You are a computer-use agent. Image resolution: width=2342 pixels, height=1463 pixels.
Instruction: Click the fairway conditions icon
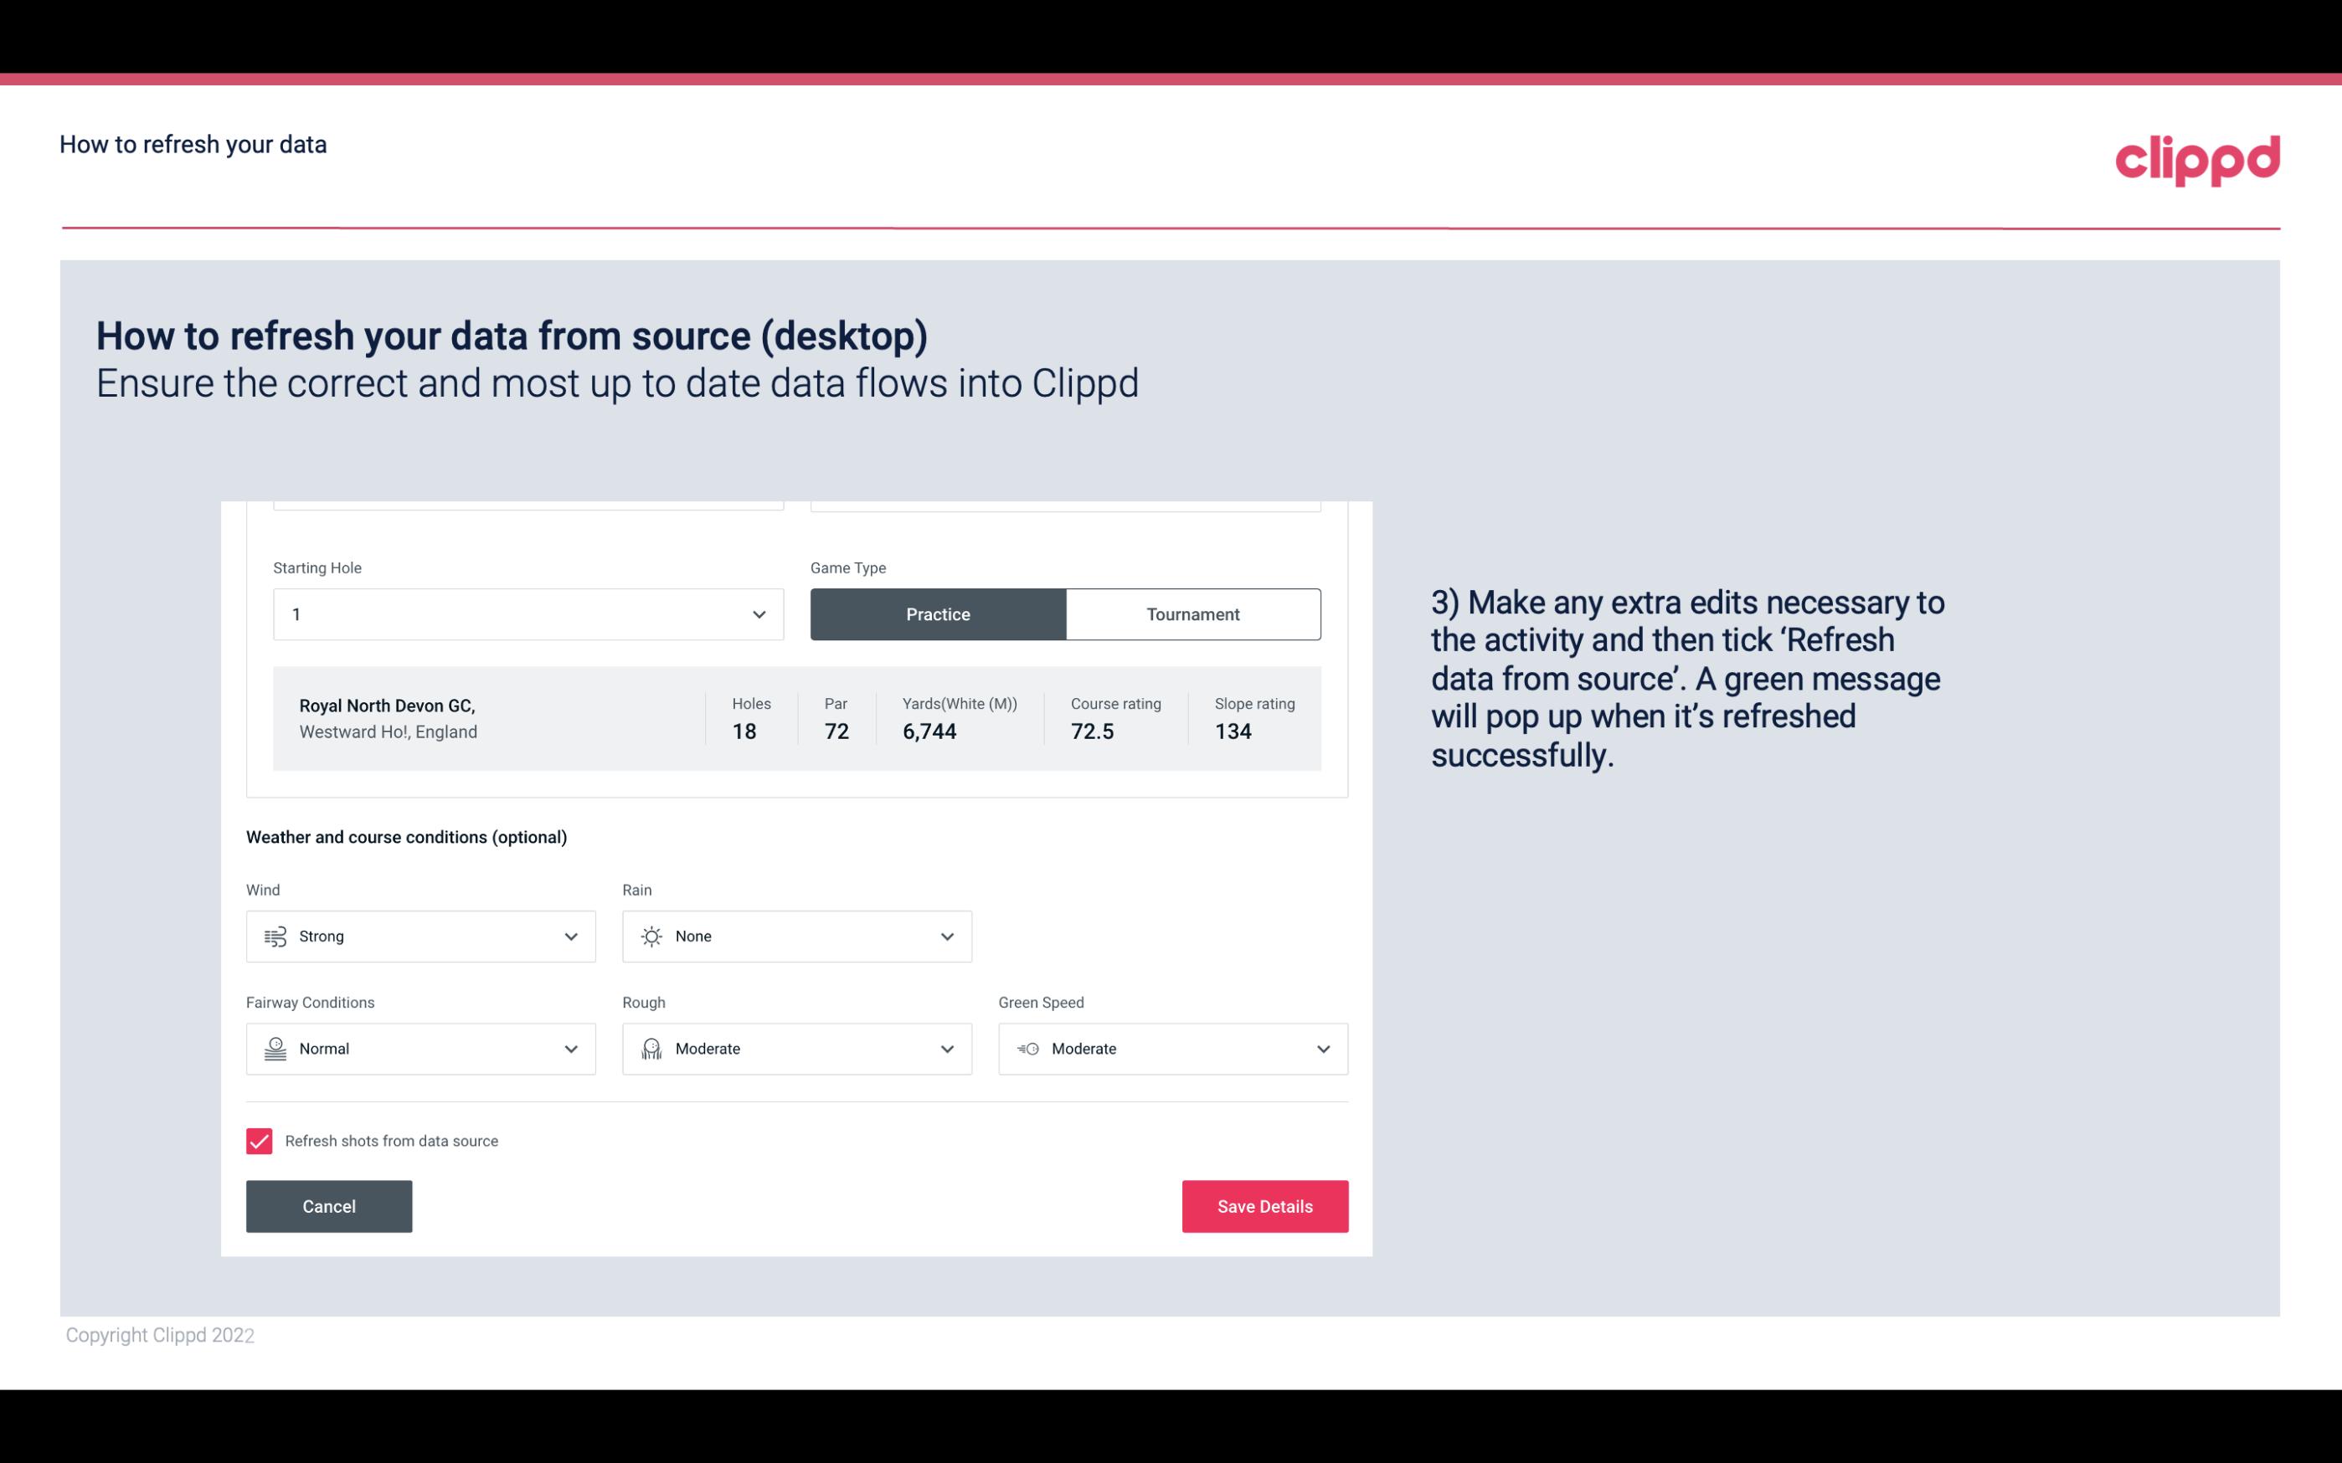[x=275, y=1049]
